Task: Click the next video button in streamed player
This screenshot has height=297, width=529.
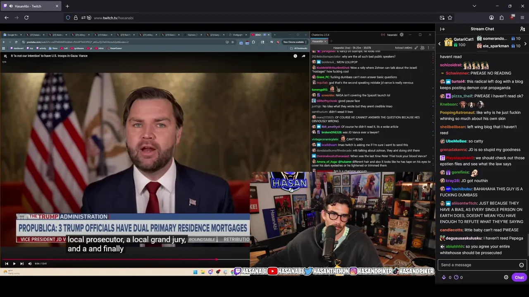Action: (22, 264)
